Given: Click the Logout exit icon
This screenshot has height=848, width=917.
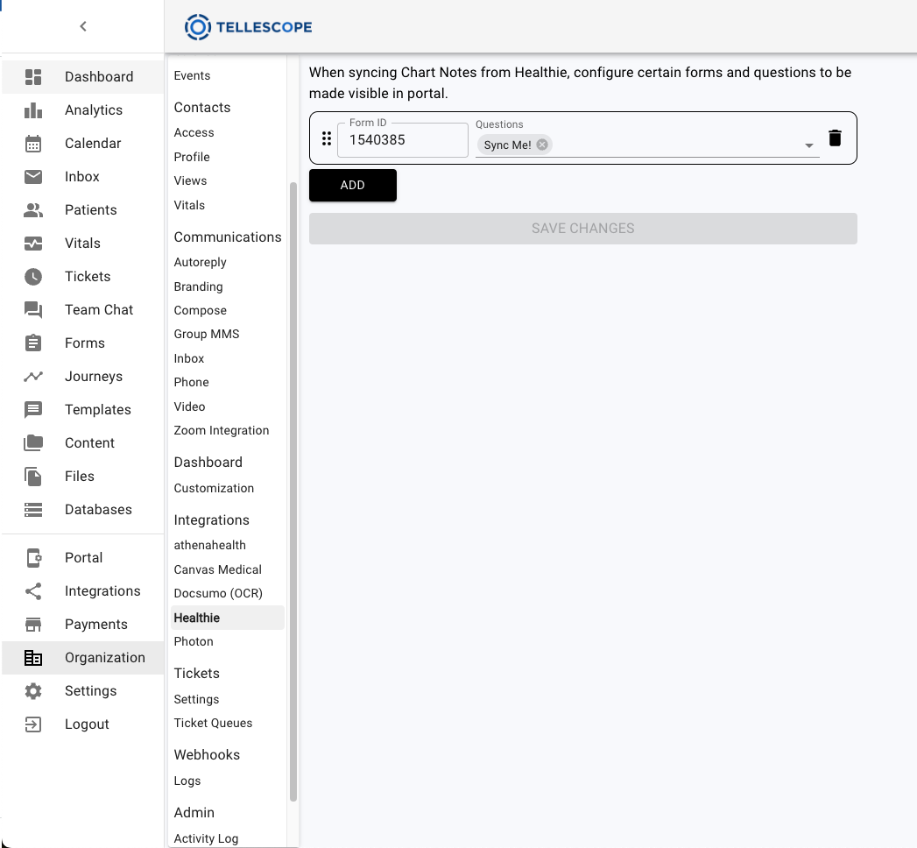Looking at the screenshot, I should (33, 724).
